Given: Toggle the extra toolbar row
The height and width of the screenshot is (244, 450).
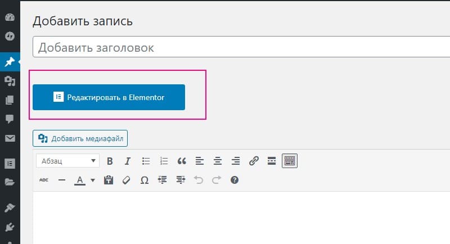Looking at the screenshot, I should (x=290, y=161).
